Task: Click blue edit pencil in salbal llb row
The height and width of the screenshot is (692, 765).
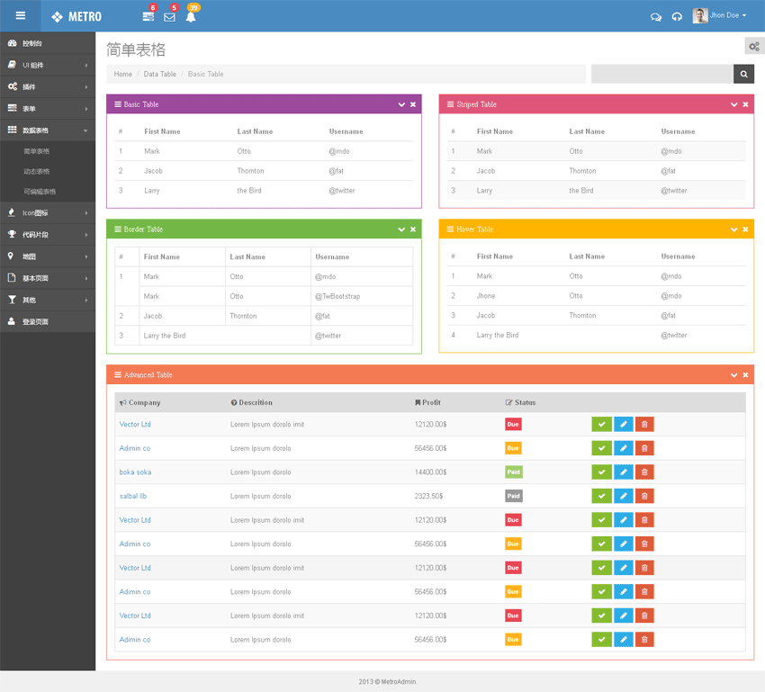Action: (623, 496)
